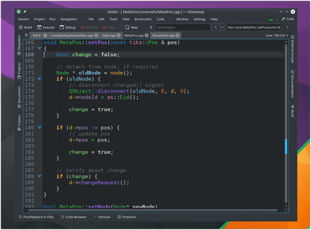Open the tab list icon left of Eid.h
The width and height of the screenshot is (311, 230).
pos(26,35)
